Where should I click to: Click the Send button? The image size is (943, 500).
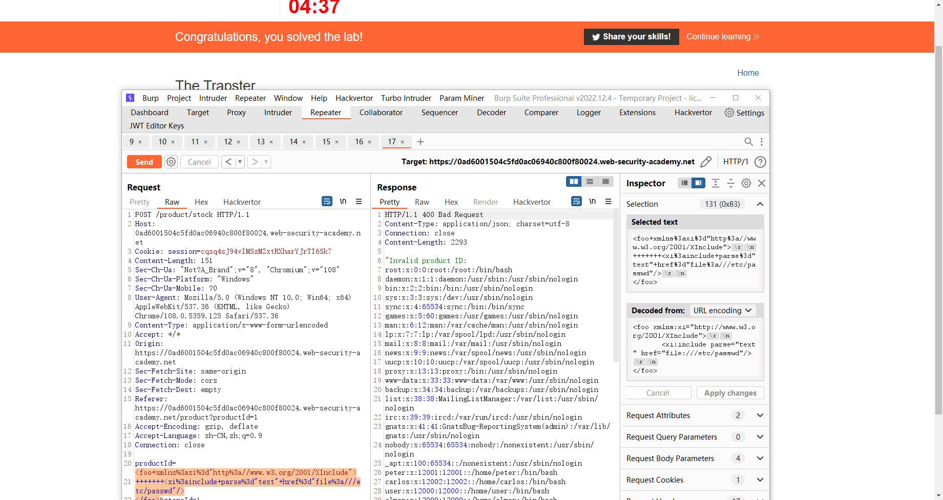144,162
